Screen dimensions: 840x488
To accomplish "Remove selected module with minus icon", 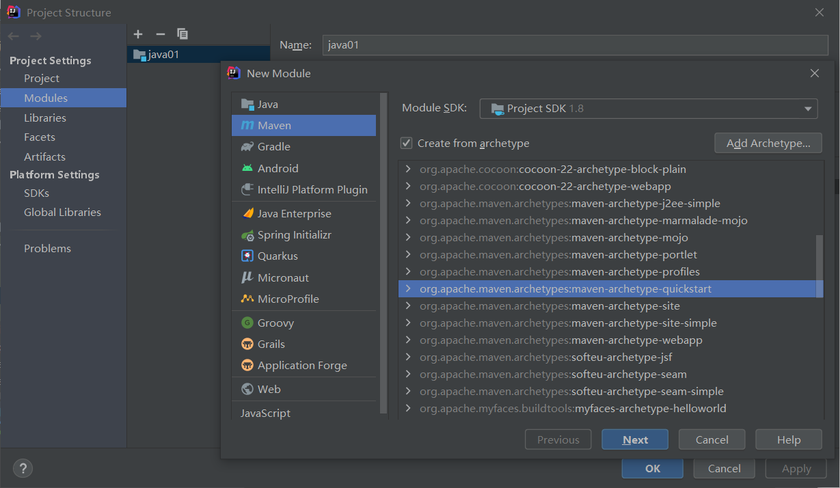I will (x=161, y=34).
